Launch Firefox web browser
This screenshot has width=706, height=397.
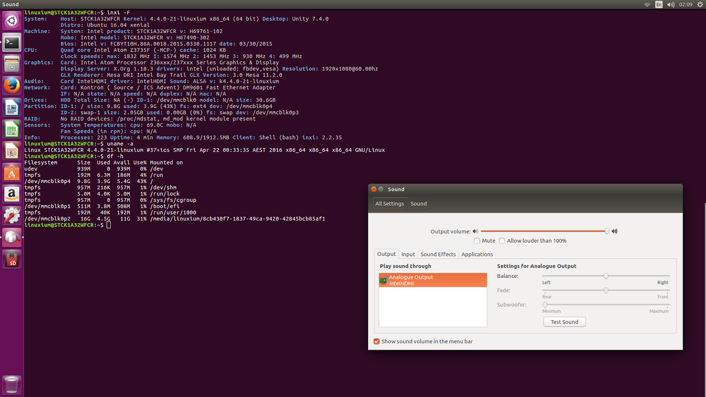12,86
